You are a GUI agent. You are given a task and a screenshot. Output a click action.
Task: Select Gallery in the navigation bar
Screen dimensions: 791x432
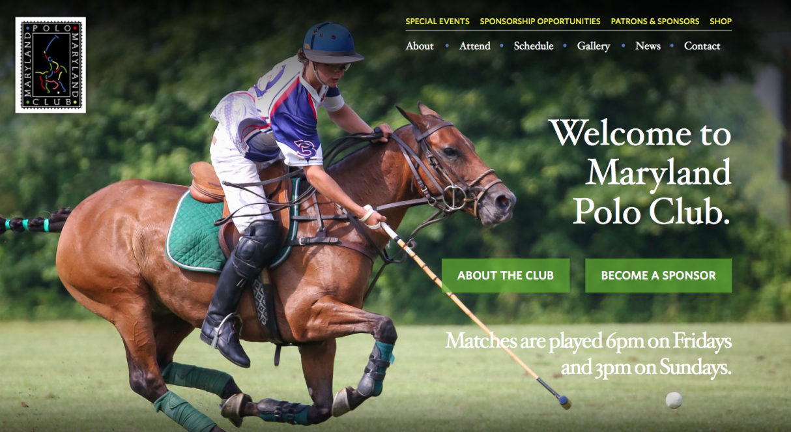pyautogui.click(x=594, y=46)
